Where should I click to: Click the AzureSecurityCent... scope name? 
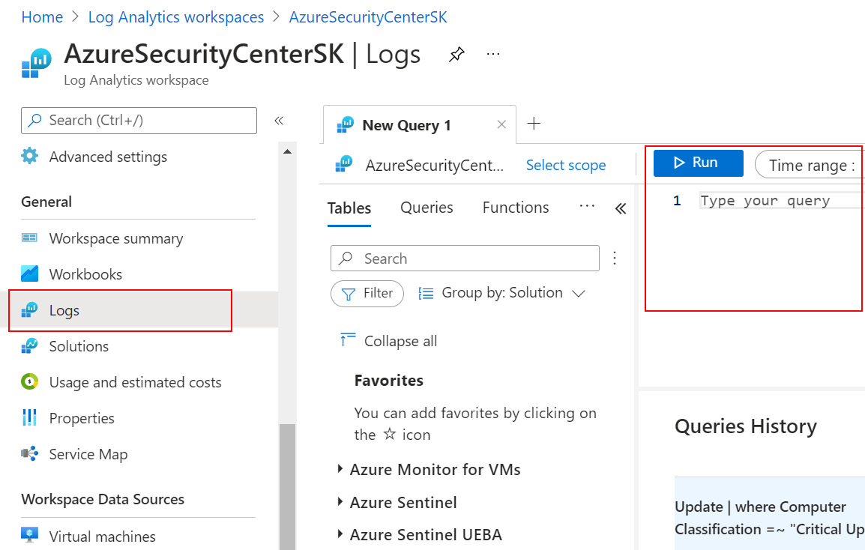tap(434, 165)
